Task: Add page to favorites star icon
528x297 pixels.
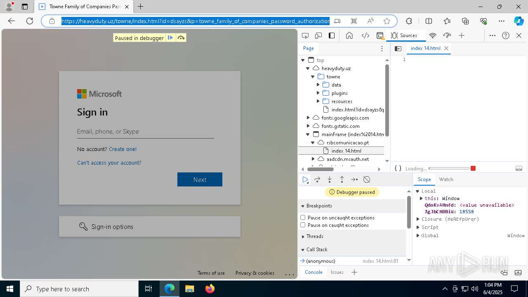Action: coord(387,21)
